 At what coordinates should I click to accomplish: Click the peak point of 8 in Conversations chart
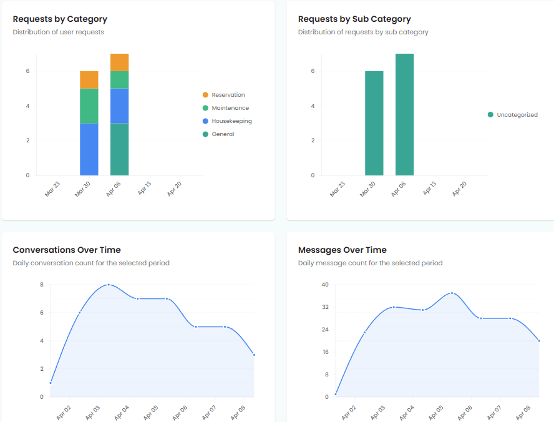pos(109,285)
